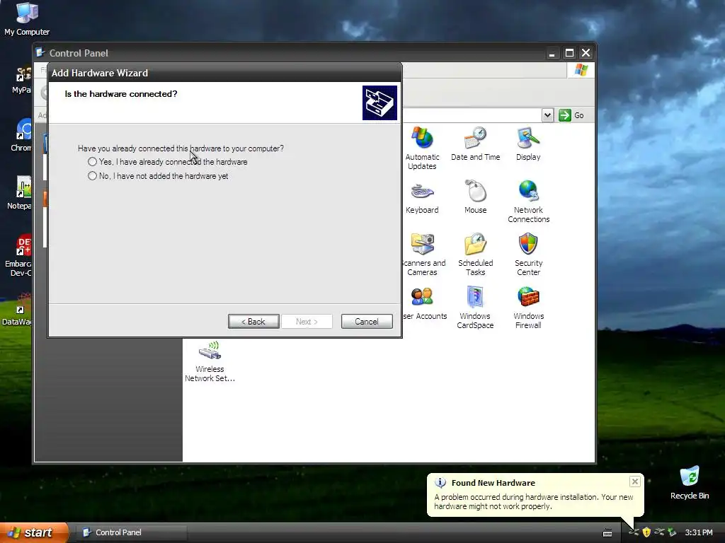Image resolution: width=725 pixels, height=543 pixels.
Task: Click the MyPal desktop shortcut
Action: (x=22, y=80)
